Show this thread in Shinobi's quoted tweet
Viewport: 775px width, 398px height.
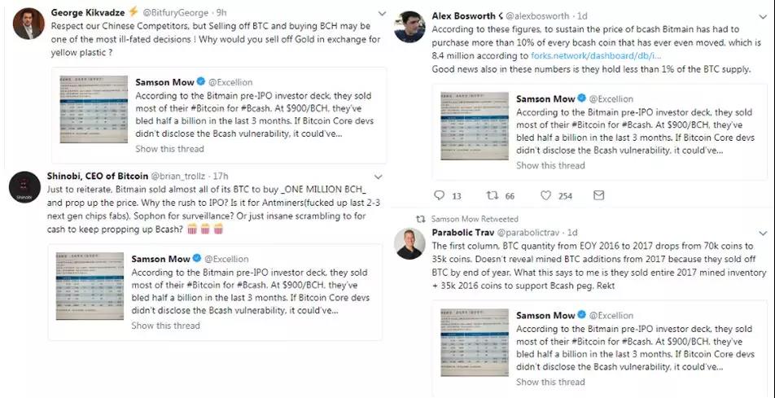tap(165, 326)
